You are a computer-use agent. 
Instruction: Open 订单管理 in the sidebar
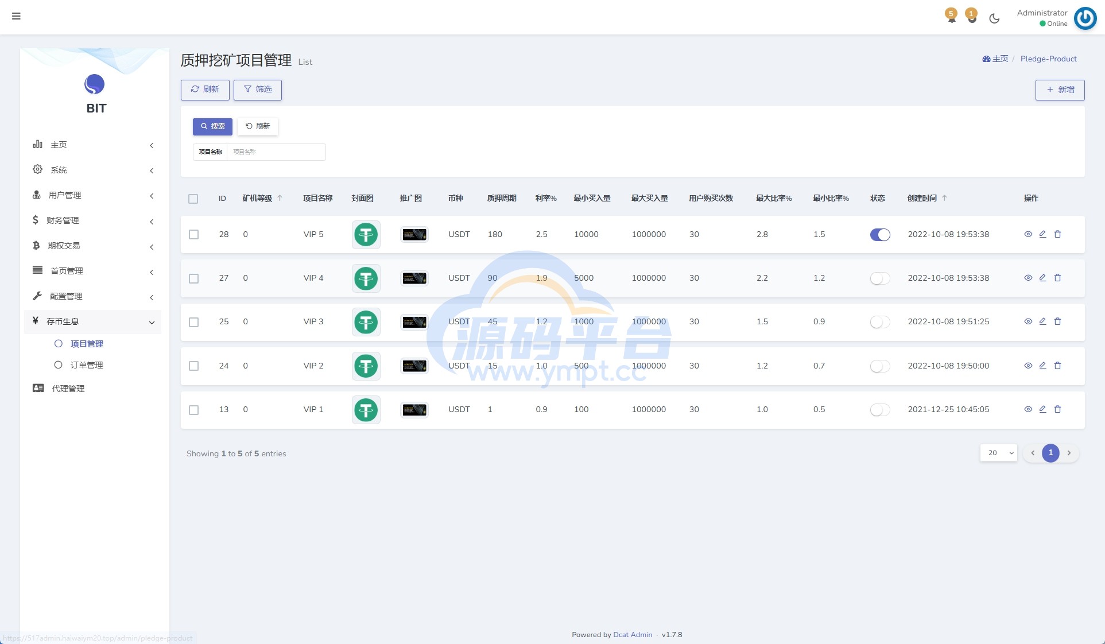click(86, 365)
